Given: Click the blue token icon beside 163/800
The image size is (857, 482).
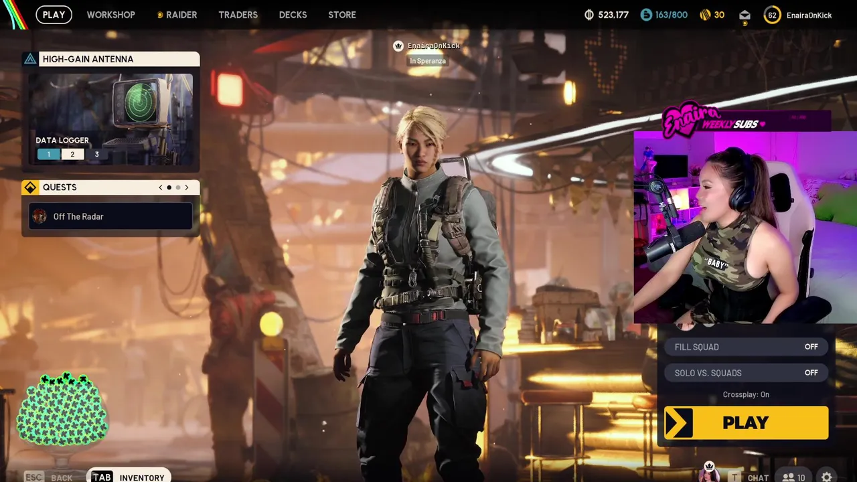Looking at the screenshot, I should (646, 15).
